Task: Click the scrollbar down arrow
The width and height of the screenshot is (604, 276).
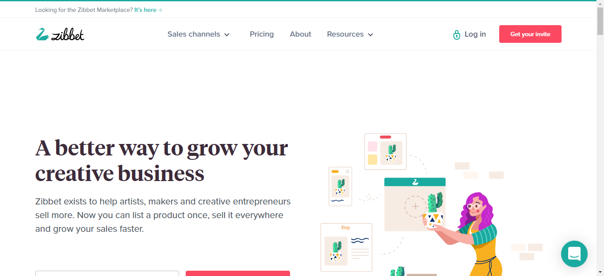Action: [600, 272]
